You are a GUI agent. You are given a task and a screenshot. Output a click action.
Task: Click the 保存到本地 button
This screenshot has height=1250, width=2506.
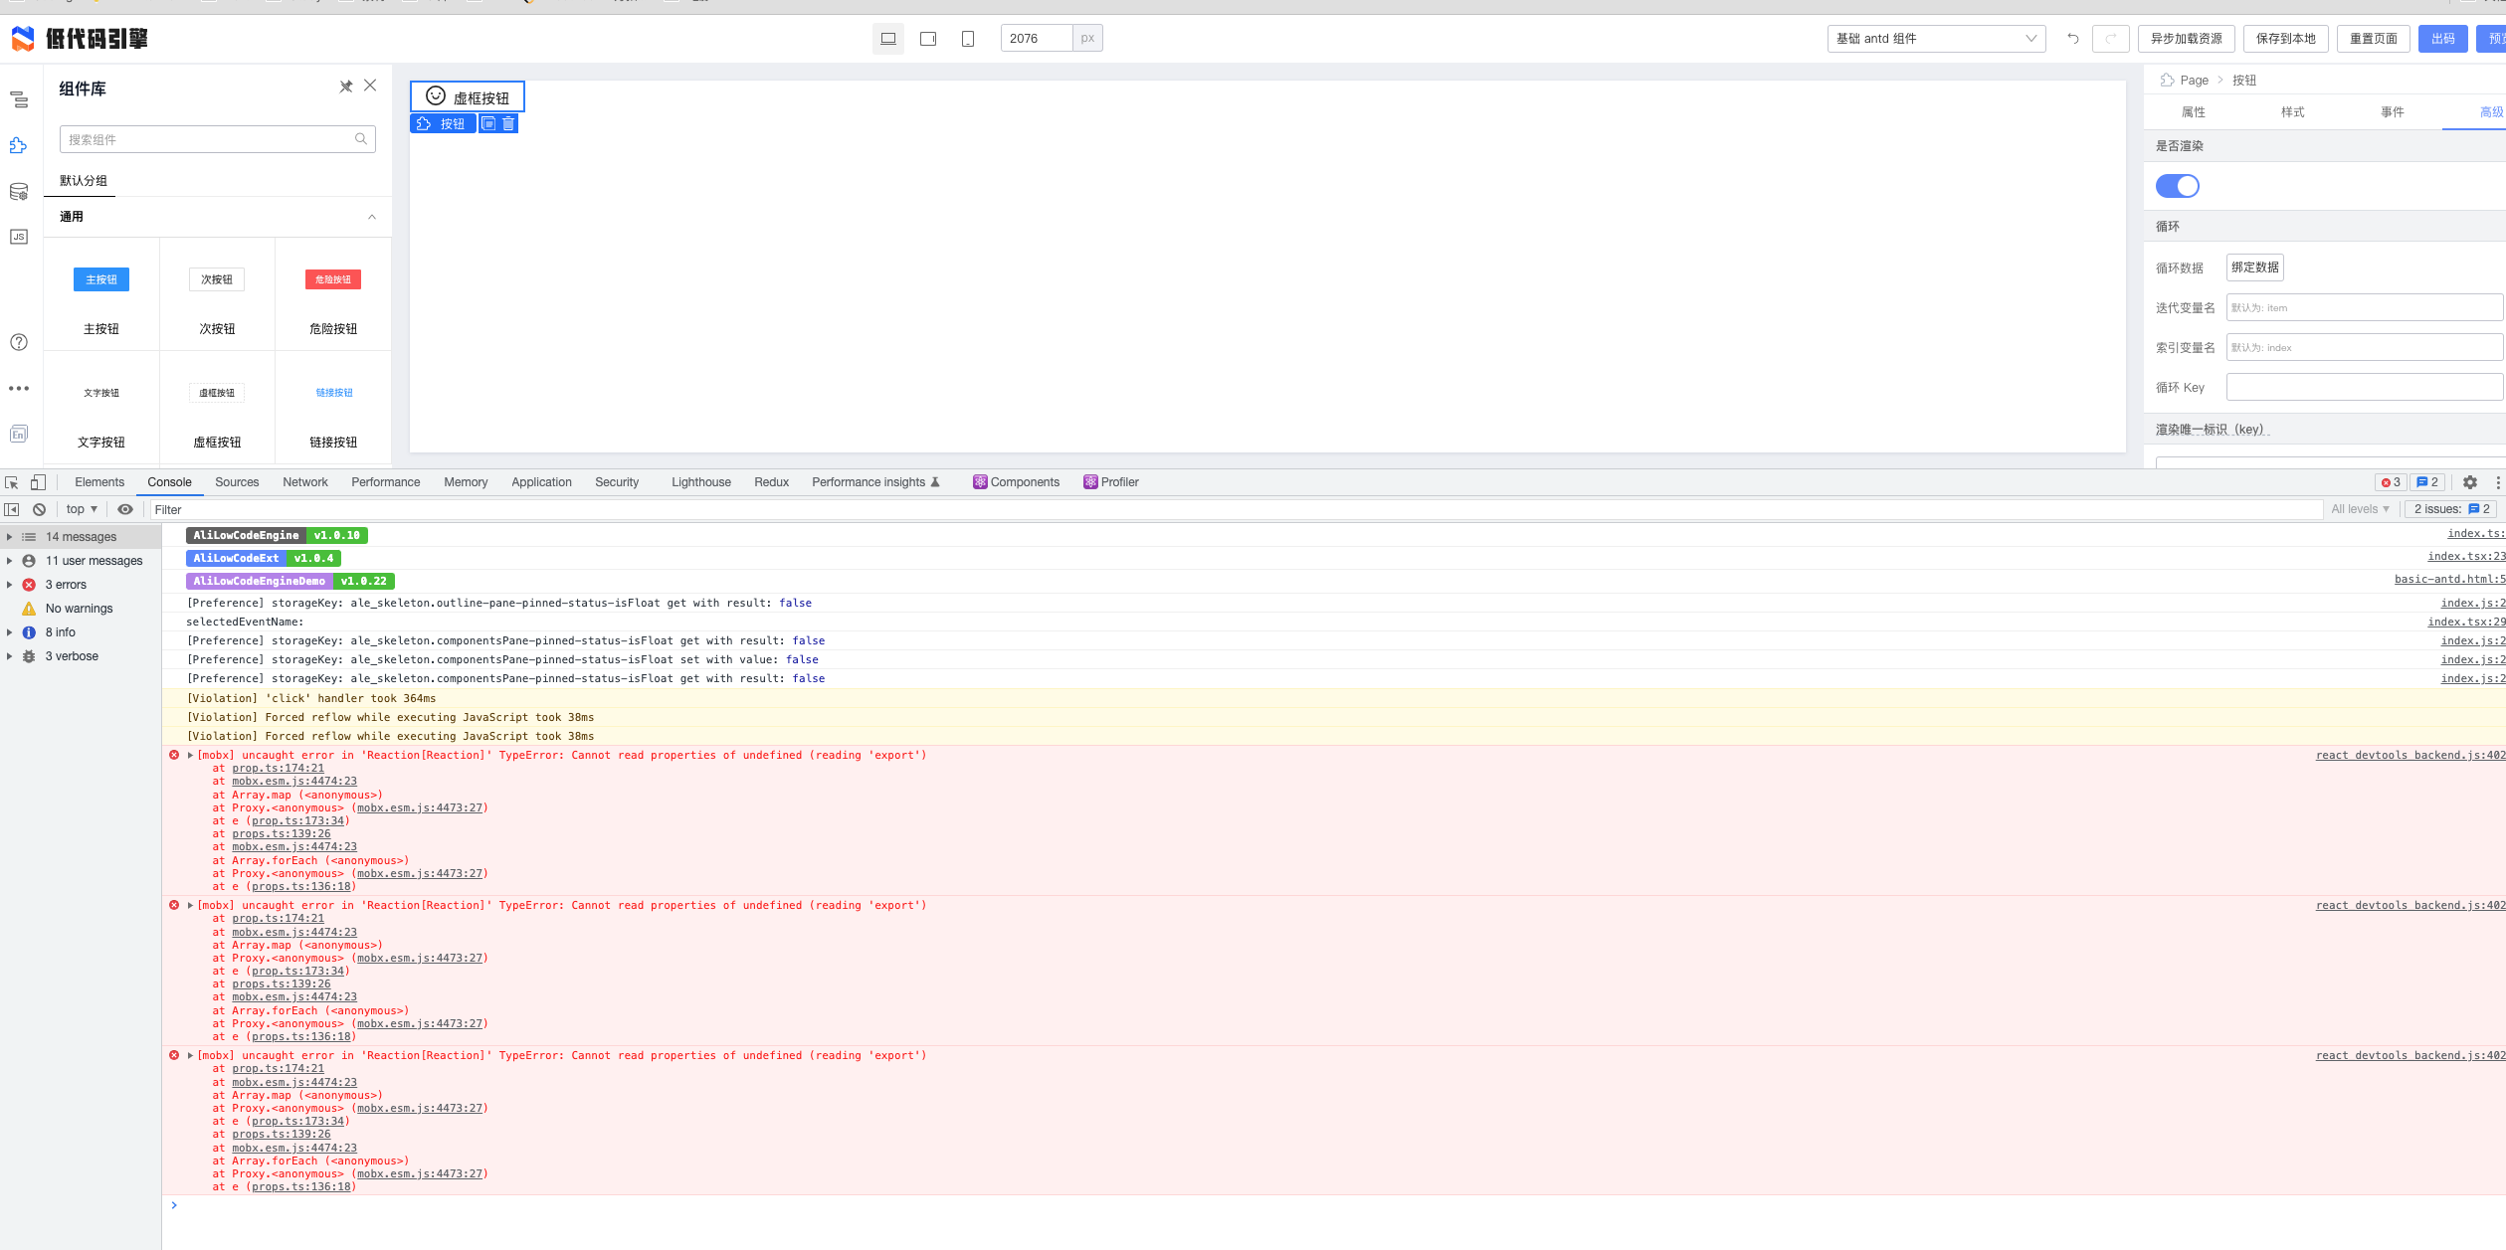(x=2285, y=38)
